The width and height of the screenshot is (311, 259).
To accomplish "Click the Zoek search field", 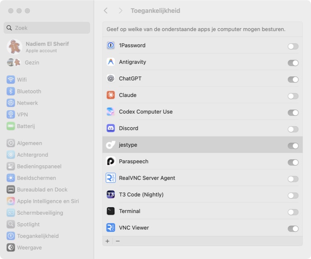I will (x=47, y=28).
